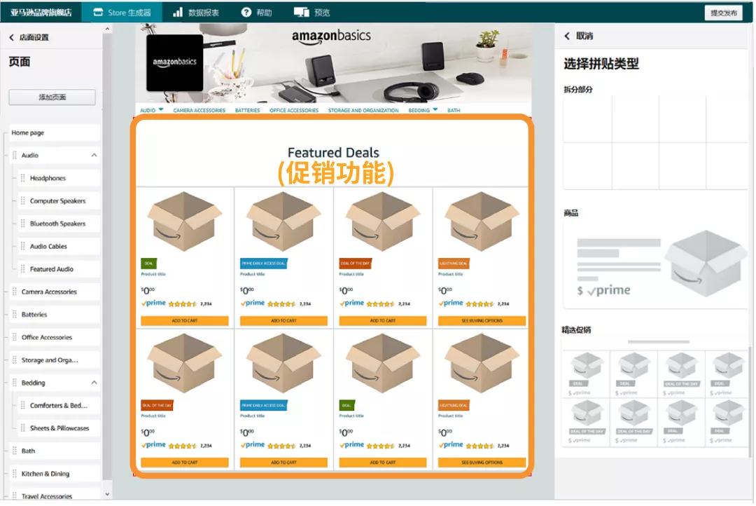756x506 pixels.
Task: Click the 添加页面 button
Action: coord(52,97)
